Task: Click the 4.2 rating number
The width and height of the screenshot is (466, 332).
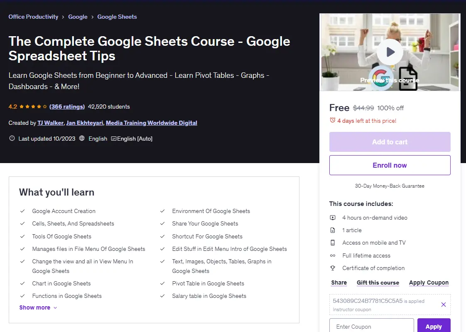Action: 13,107
